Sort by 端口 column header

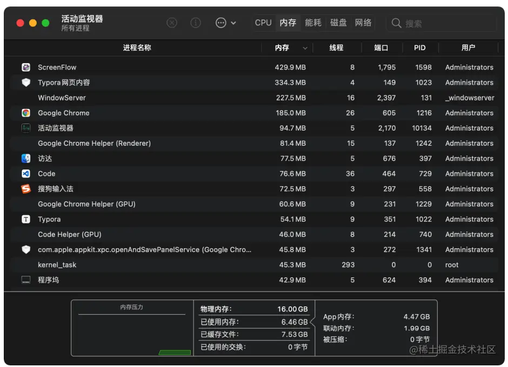381,48
